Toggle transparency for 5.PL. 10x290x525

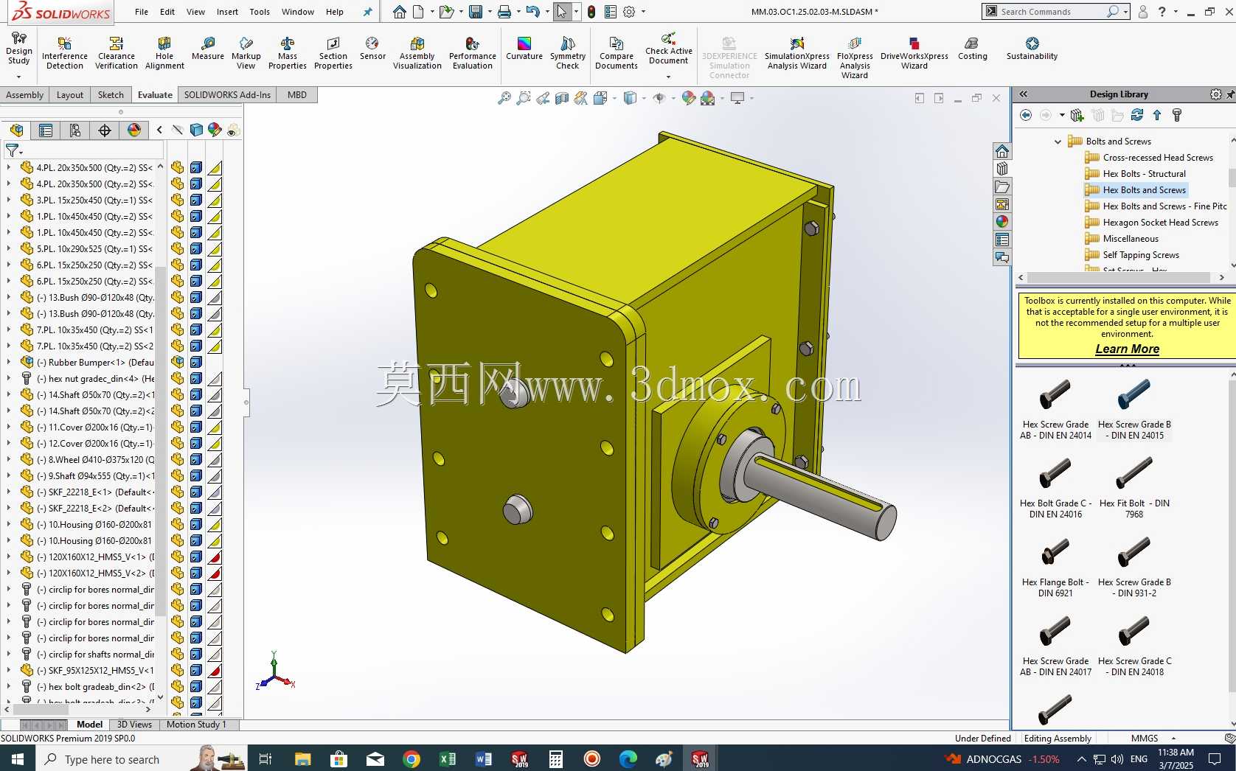pos(215,248)
